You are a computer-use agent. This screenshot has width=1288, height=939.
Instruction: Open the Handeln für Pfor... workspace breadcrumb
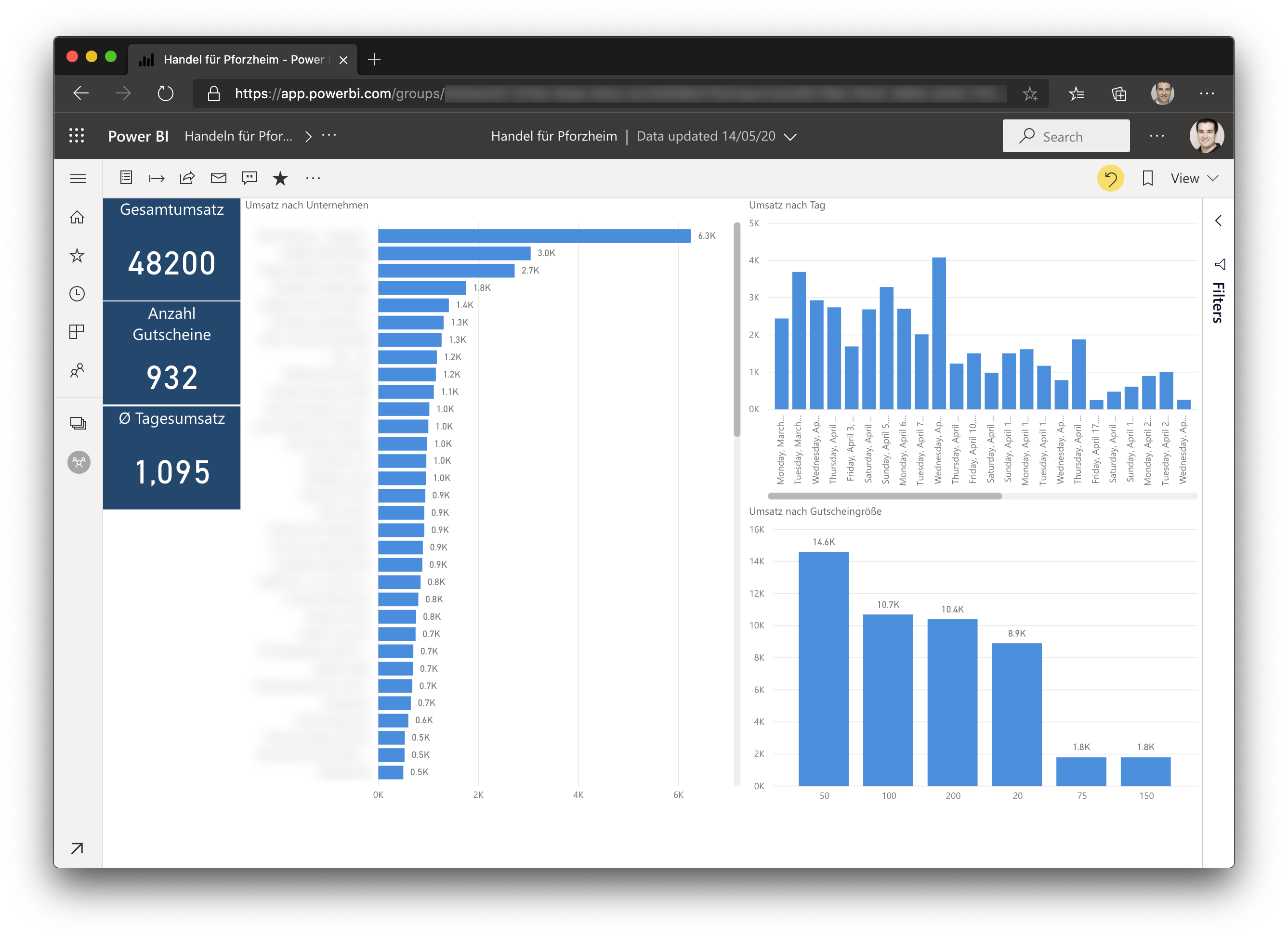point(239,136)
